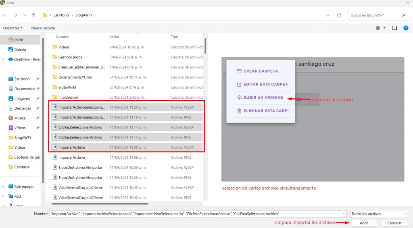Image resolution: width=413 pixels, height=228 pixels.
Task: Click the Cancelar button
Action: (x=394, y=223)
